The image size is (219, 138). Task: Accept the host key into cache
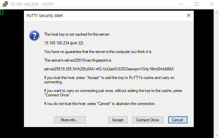(118, 120)
